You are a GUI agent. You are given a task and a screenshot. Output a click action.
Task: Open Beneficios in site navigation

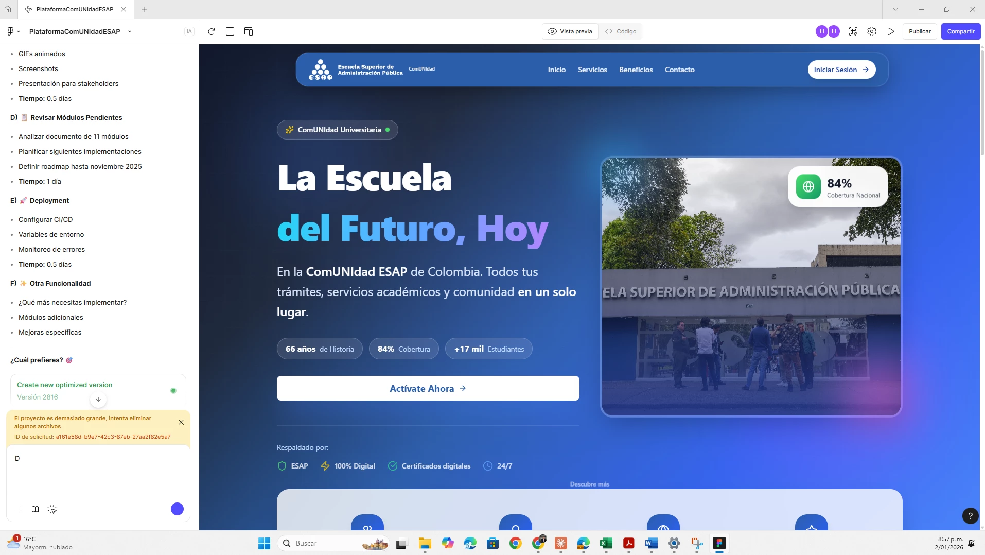636,70
